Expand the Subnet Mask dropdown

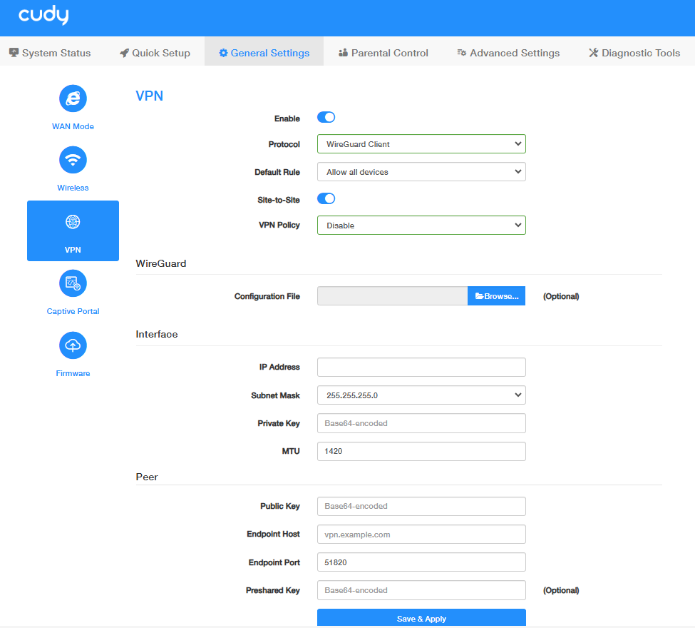point(421,395)
